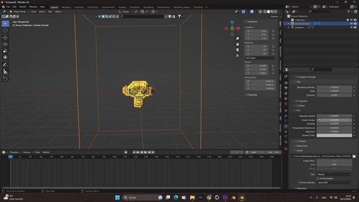Select the Scale tool

[5, 50]
